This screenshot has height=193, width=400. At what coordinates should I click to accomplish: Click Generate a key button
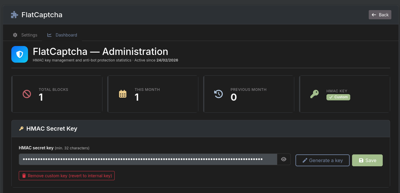322,160
